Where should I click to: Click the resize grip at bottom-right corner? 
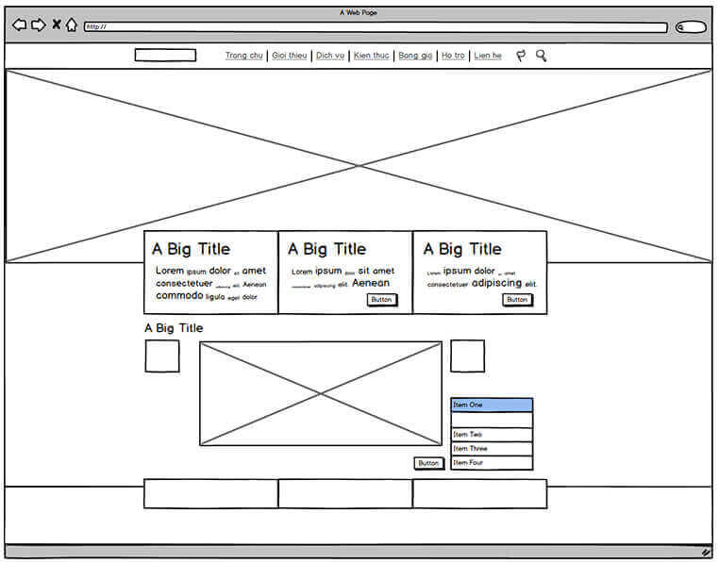point(706,553)
